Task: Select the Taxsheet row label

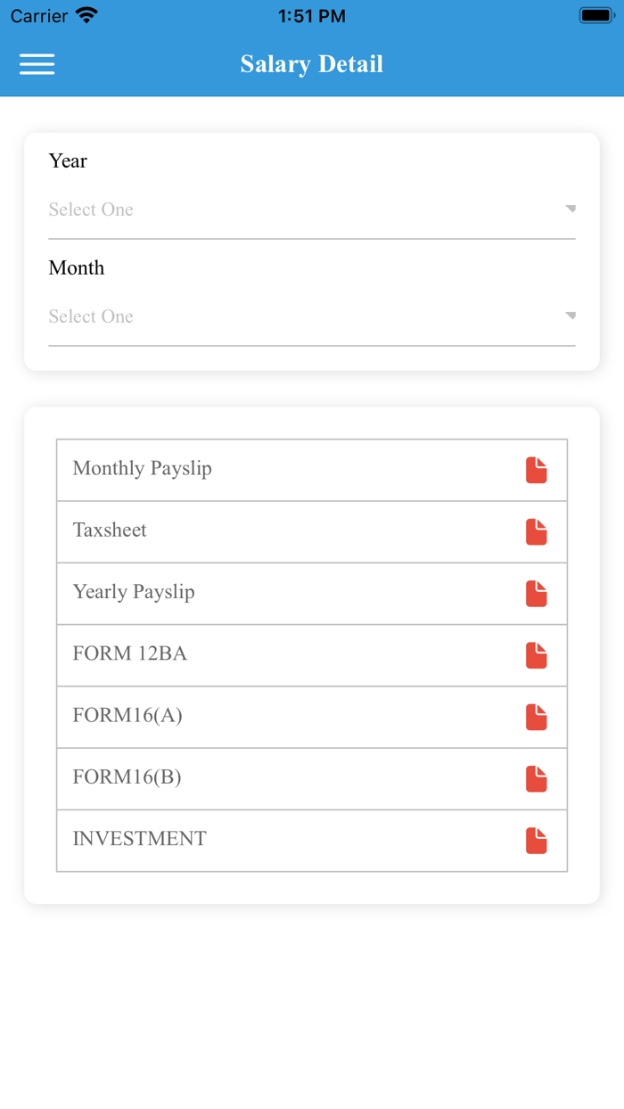Action: point(110,530)
